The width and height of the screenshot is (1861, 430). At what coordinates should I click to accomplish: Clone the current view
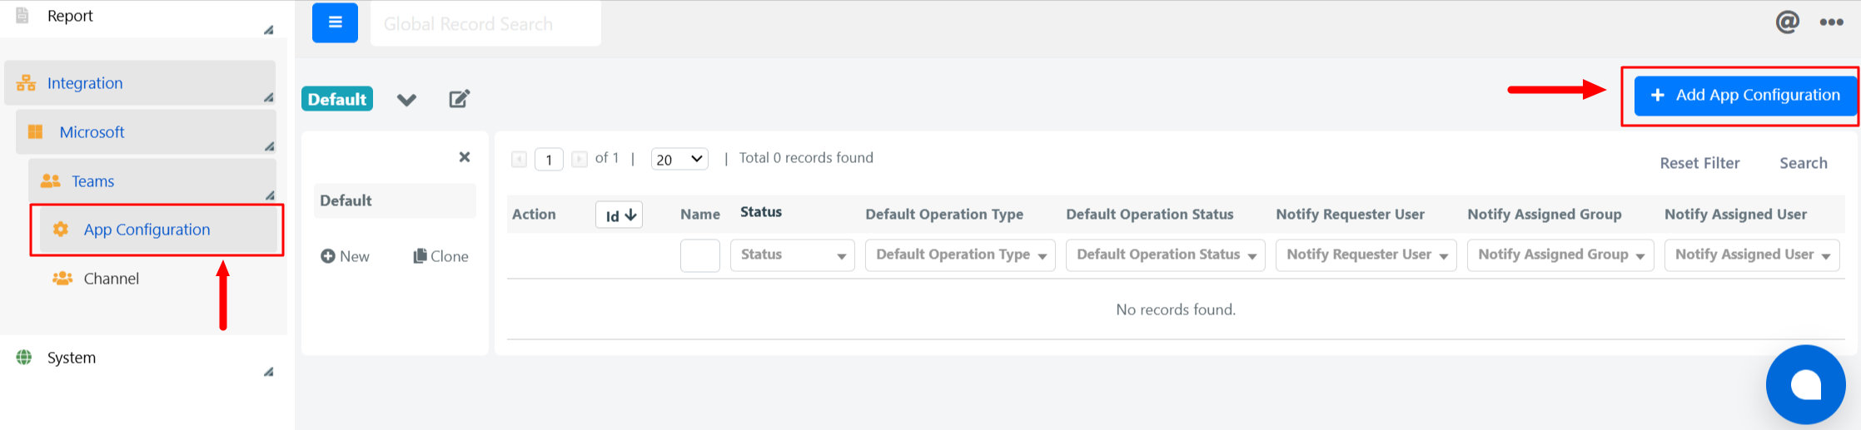point(441,256)
